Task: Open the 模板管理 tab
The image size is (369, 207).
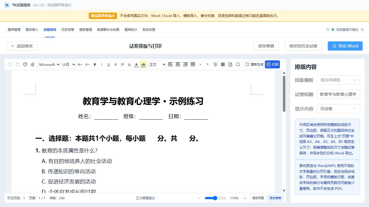Action: coord(86,30)
